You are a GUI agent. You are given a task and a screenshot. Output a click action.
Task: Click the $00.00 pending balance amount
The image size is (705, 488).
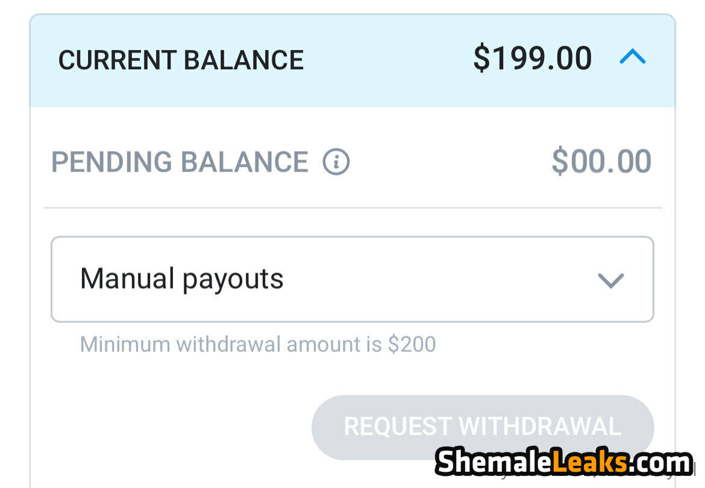pyautogui.click(x=601, y=162)
